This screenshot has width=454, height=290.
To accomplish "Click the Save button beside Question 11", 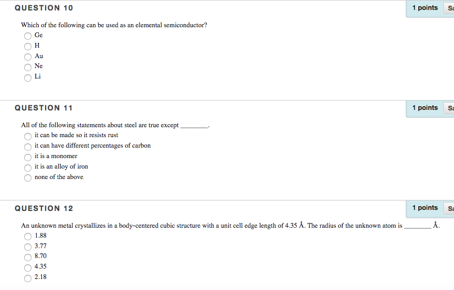I will pos(449,108).
